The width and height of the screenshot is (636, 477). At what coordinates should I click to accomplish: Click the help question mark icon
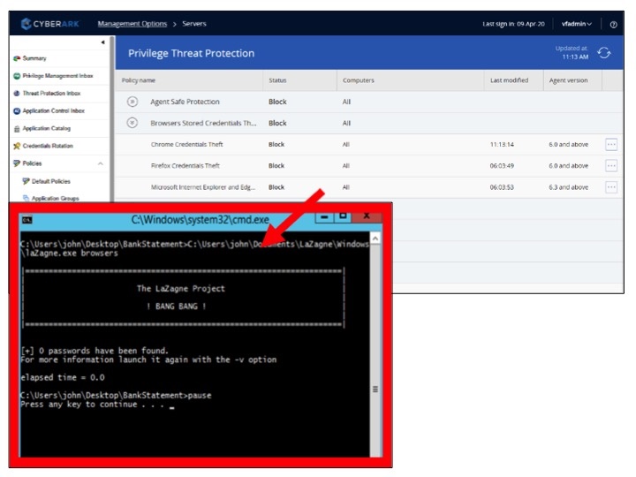click(613, 25)
